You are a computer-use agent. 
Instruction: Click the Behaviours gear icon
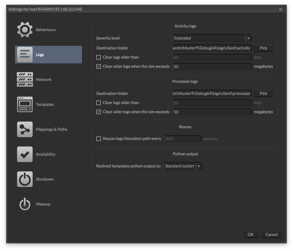25,30
